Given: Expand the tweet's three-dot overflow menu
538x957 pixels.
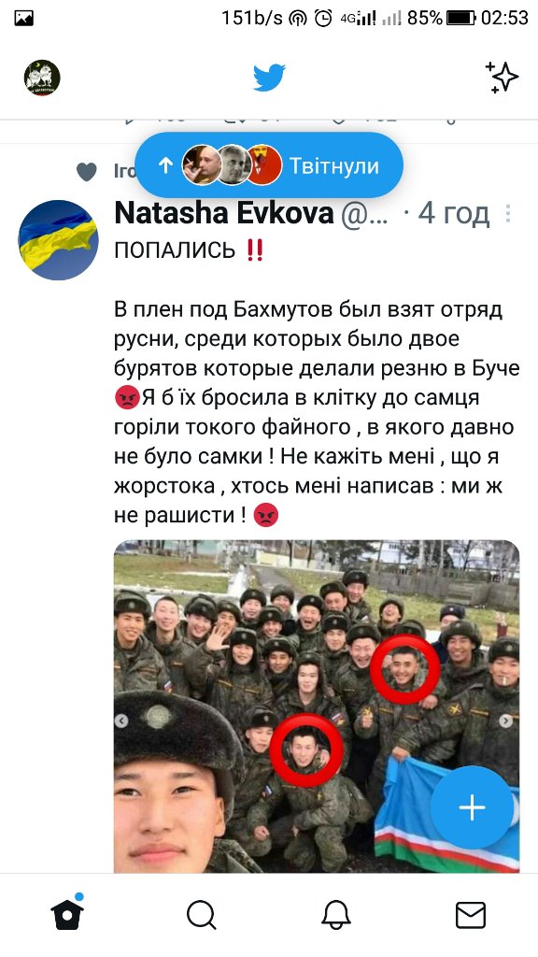Looking at the screenshot, I should point(508,214).
